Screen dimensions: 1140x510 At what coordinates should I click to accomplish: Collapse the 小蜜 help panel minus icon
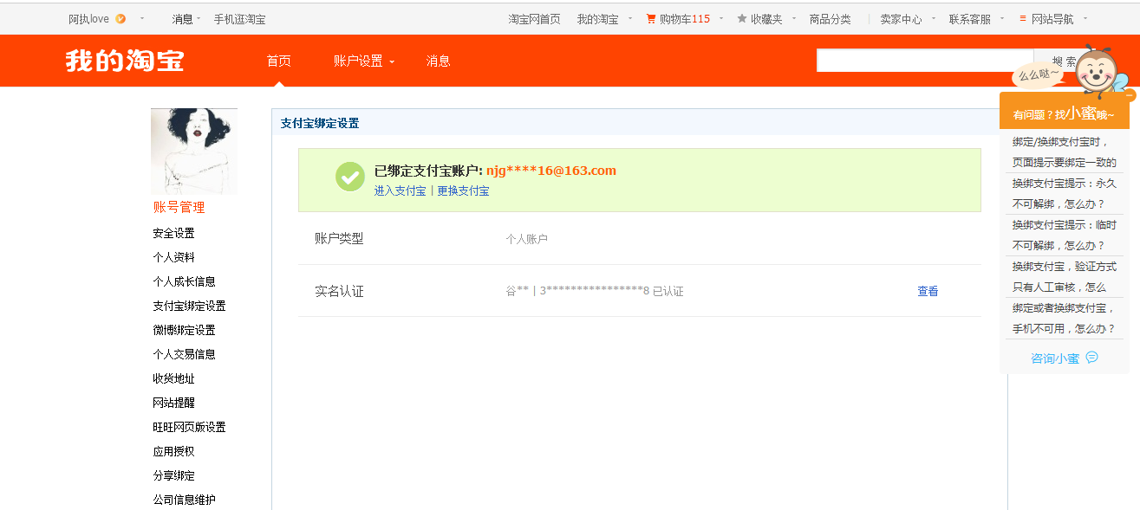click(x=1130, y=94)
